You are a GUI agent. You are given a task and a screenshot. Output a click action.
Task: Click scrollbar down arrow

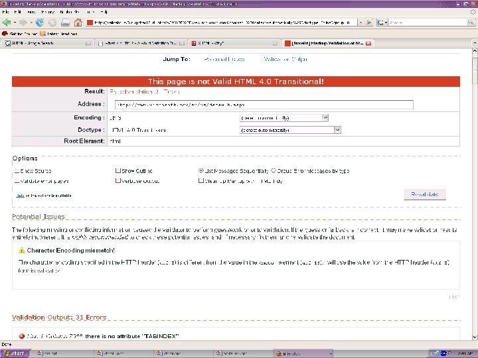475,337
